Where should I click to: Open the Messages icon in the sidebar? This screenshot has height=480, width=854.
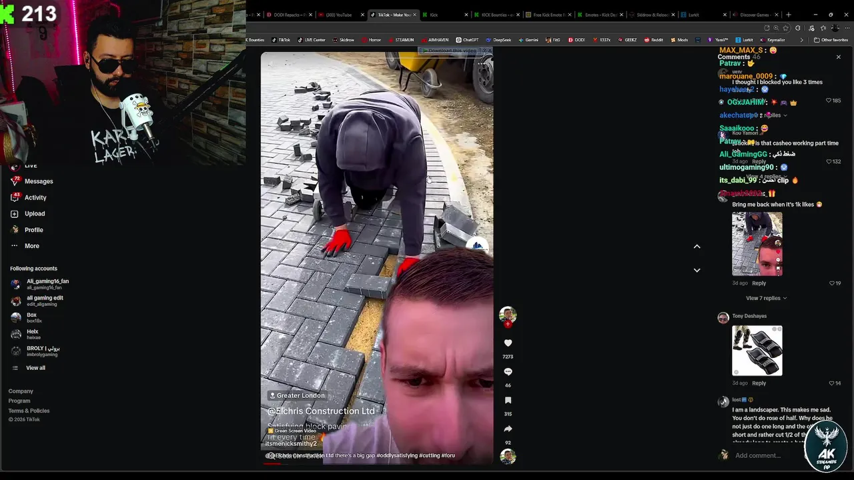[x=15, y=181]
